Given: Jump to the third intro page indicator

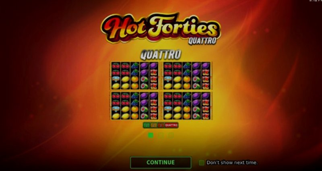Looking at the screenshot, I should [x=171, y=135].
